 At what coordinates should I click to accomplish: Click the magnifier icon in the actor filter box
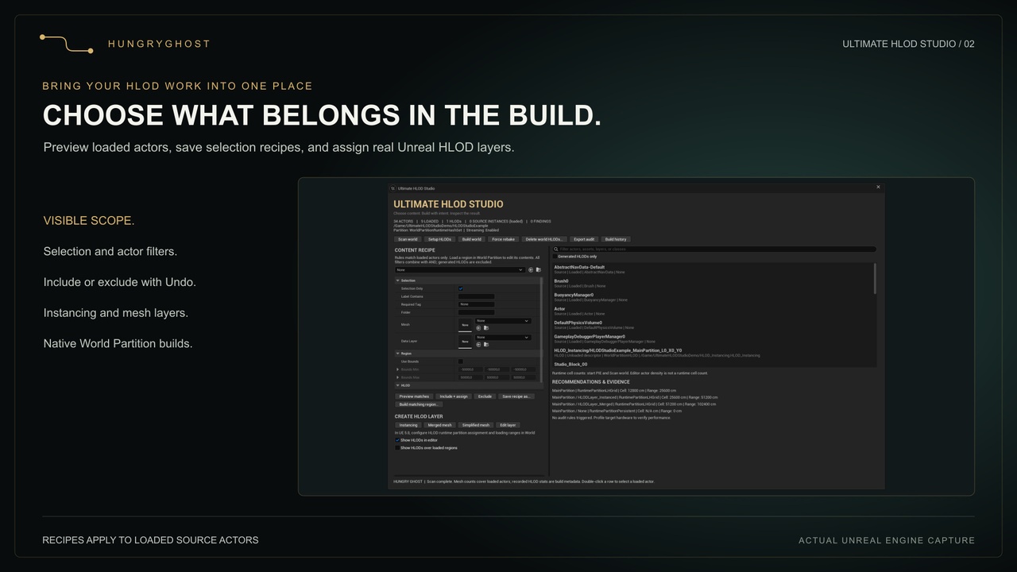pyautogui.click(x=556, y=249)
